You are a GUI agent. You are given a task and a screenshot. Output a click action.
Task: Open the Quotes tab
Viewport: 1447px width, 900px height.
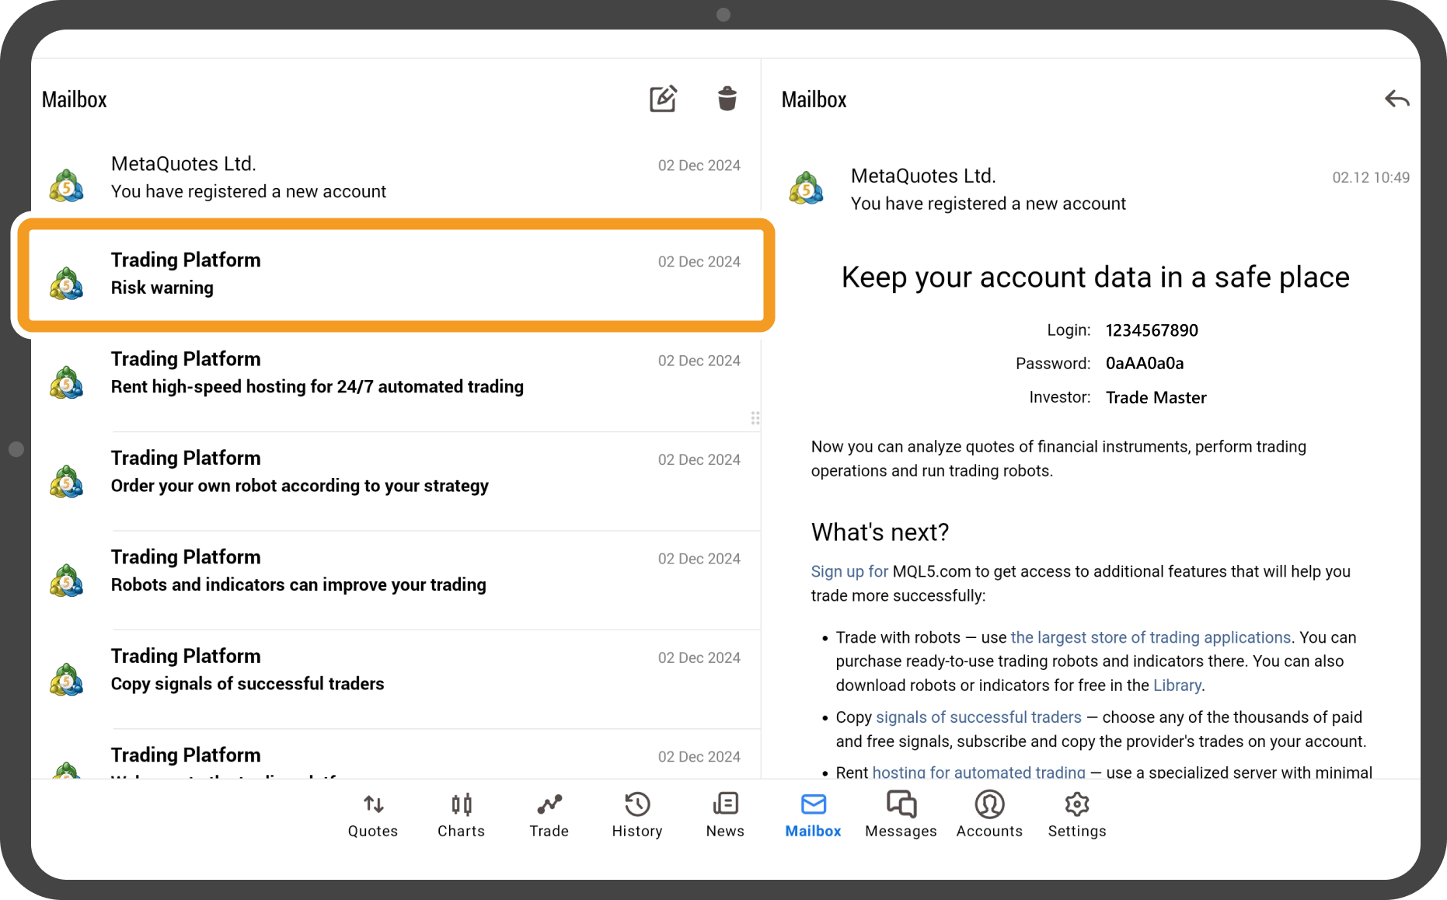click(x=373, y=815)
